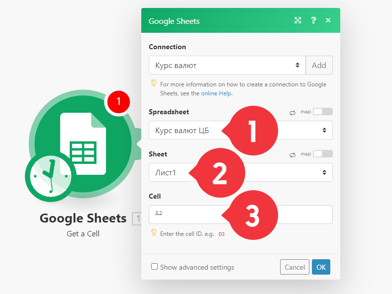Toggle map switch for Spreadsheet

click(x=323, y=112)
